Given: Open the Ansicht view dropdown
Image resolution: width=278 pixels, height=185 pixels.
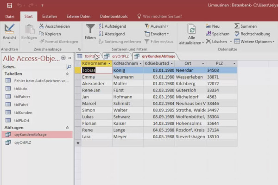Looking at the screenshot, I should click(x=9, y=42).
